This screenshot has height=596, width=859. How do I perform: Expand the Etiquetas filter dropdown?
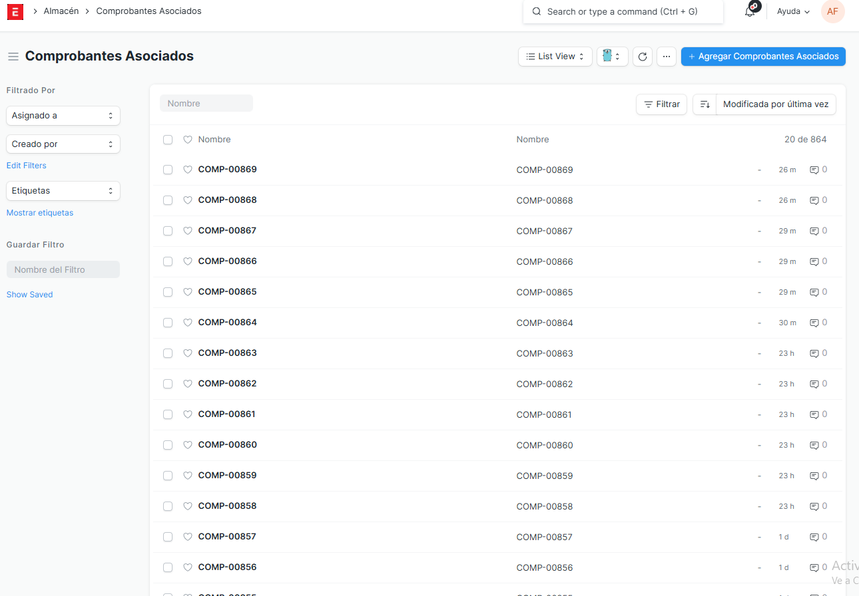[63, 191]
